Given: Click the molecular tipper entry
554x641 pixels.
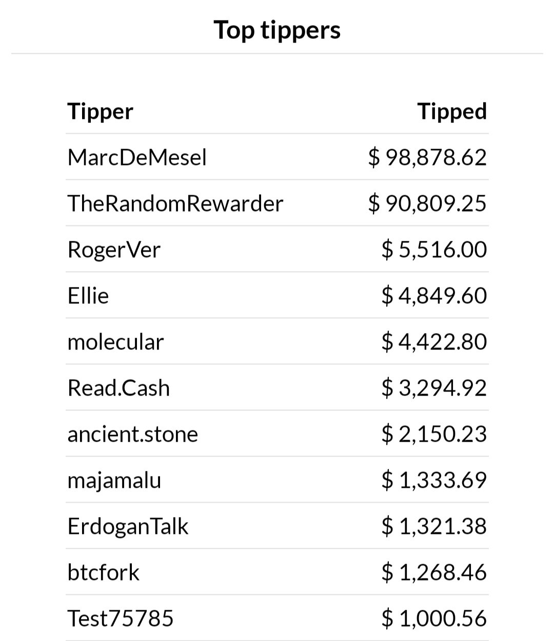Looking at the screenshot, I should coord(115,342).
